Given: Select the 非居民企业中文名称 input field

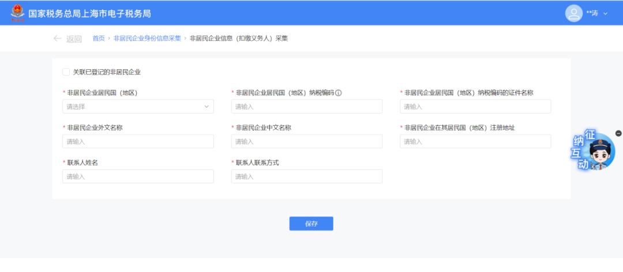Looking at the screenshot, I should (x=306, y=142).
